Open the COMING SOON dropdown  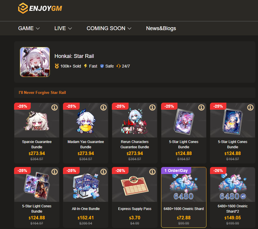pos(109,28)
